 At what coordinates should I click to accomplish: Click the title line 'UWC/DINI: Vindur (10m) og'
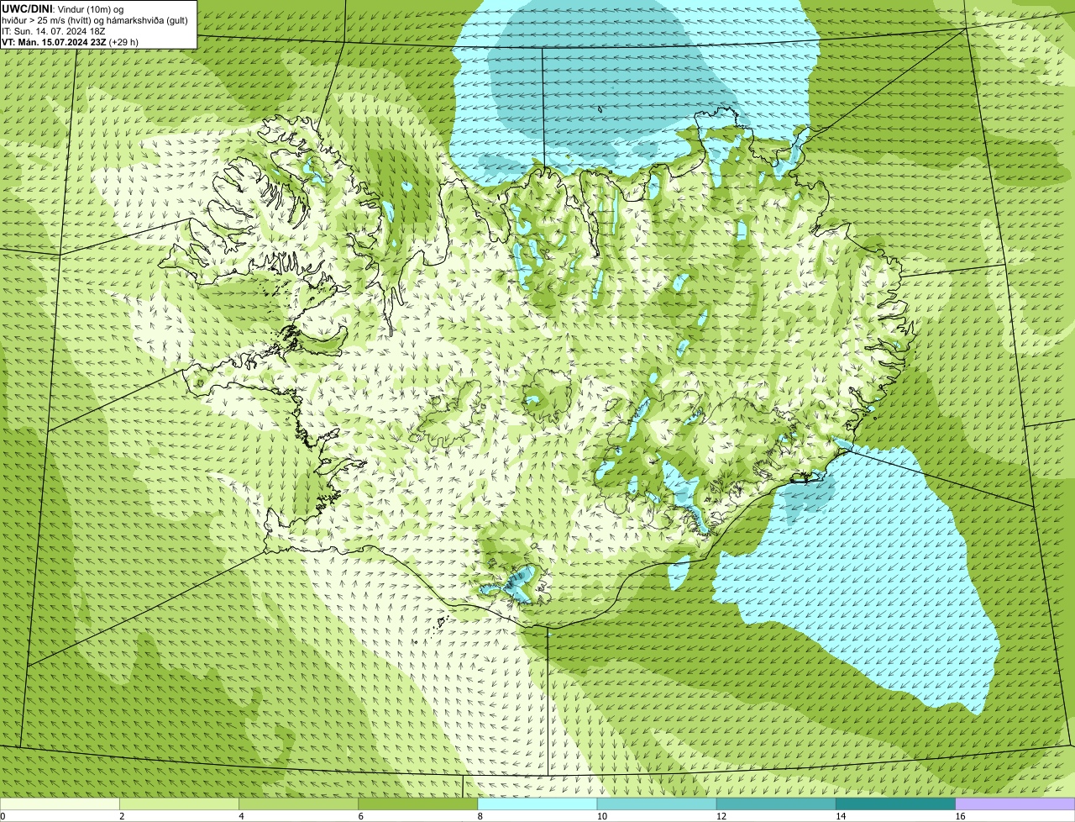click(x=63, y=9)
